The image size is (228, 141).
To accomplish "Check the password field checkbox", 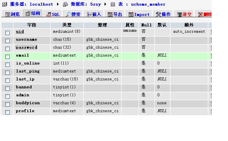I will (7, 49).
